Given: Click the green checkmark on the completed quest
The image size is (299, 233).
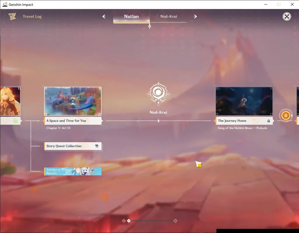Looking at the screenshot, I should coord(16,121).
